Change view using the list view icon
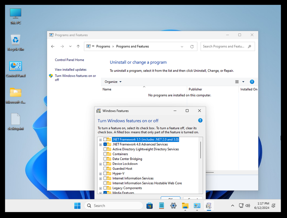Image resolution: width=287 pixels, height=218 pixels. pyautogui.click(x=237, y=82)
